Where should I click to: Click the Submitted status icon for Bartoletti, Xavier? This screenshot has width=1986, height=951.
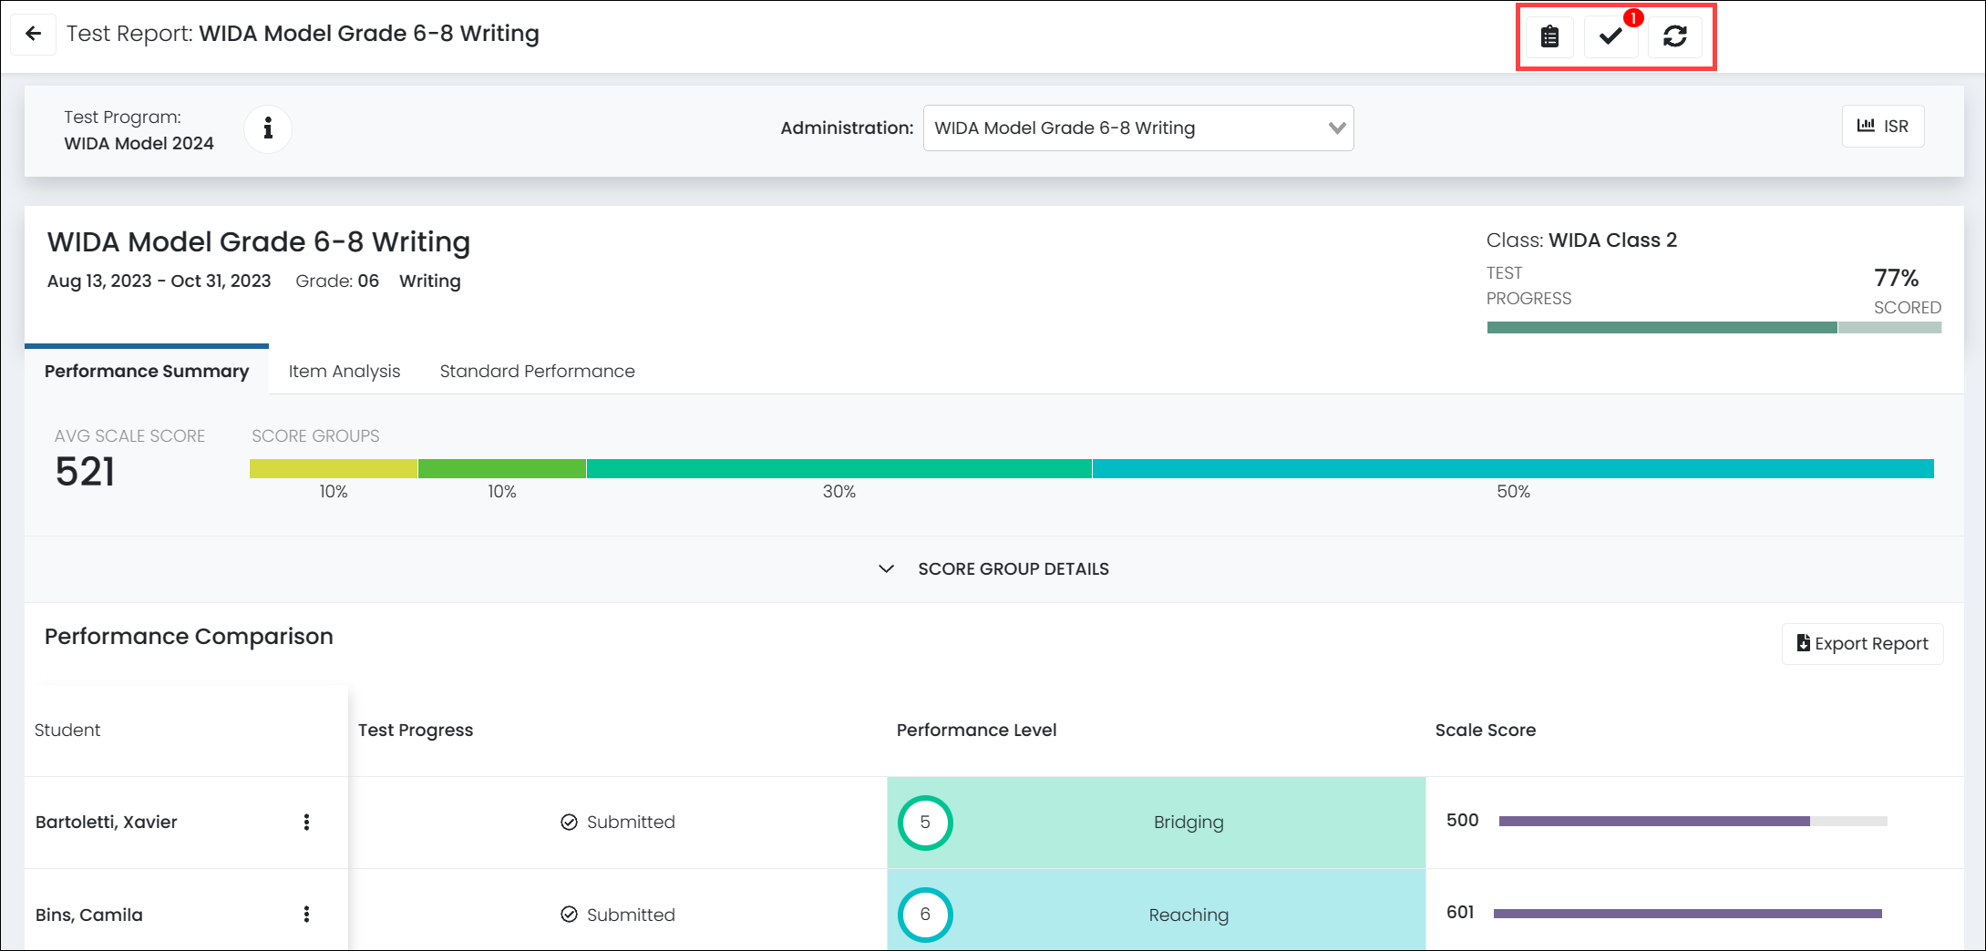pos(567,822)
